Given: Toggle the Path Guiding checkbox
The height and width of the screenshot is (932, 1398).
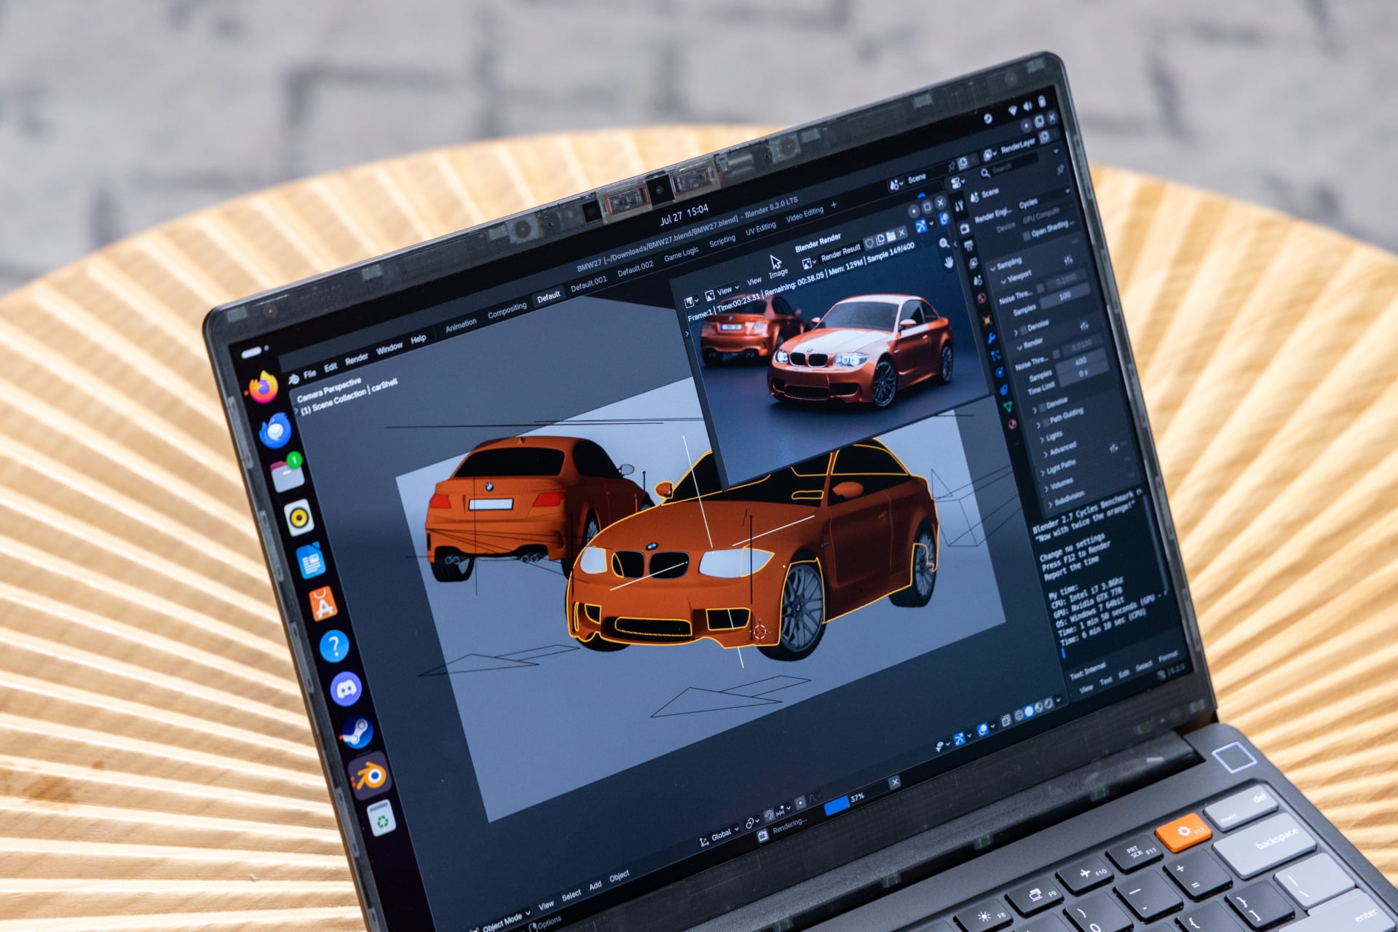Looking at the screenshot, I should [x=1046, y=422].
